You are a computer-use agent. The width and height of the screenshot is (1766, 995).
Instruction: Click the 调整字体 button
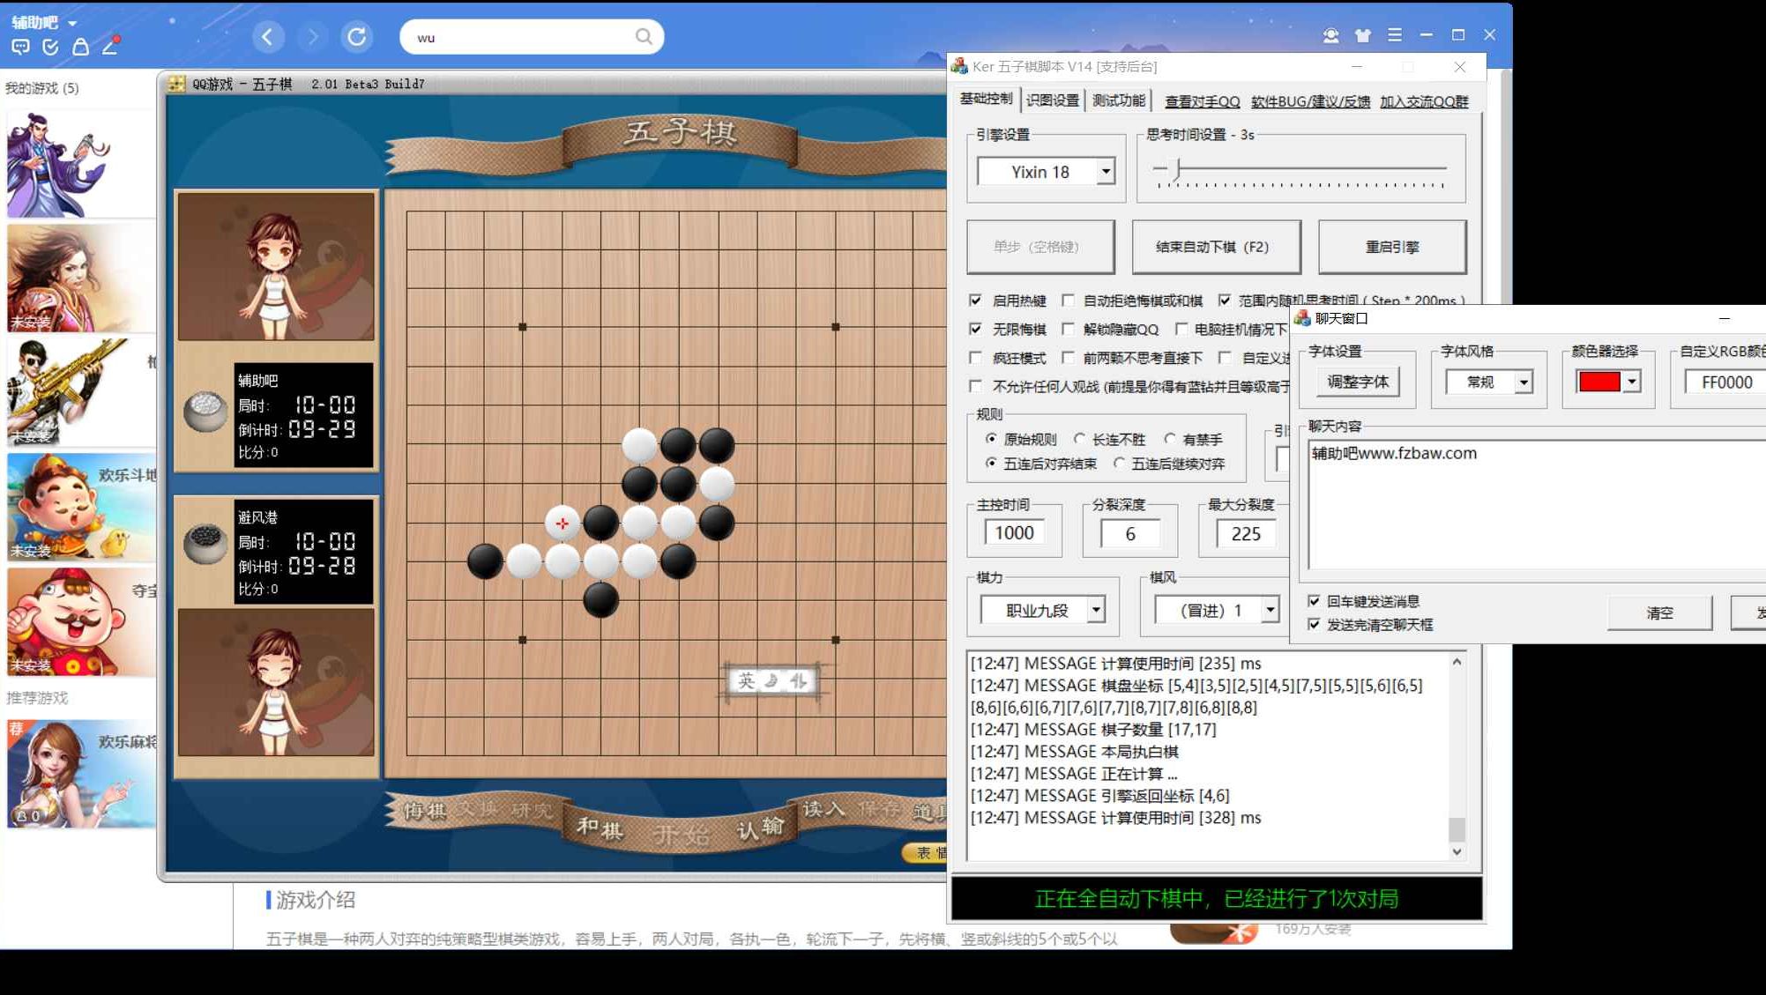pyautogui.click(x=1358, y=382)
